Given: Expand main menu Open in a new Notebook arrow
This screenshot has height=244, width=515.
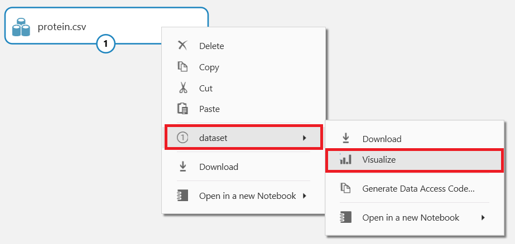Looking at the screenshot, I should tap(304, 196).
